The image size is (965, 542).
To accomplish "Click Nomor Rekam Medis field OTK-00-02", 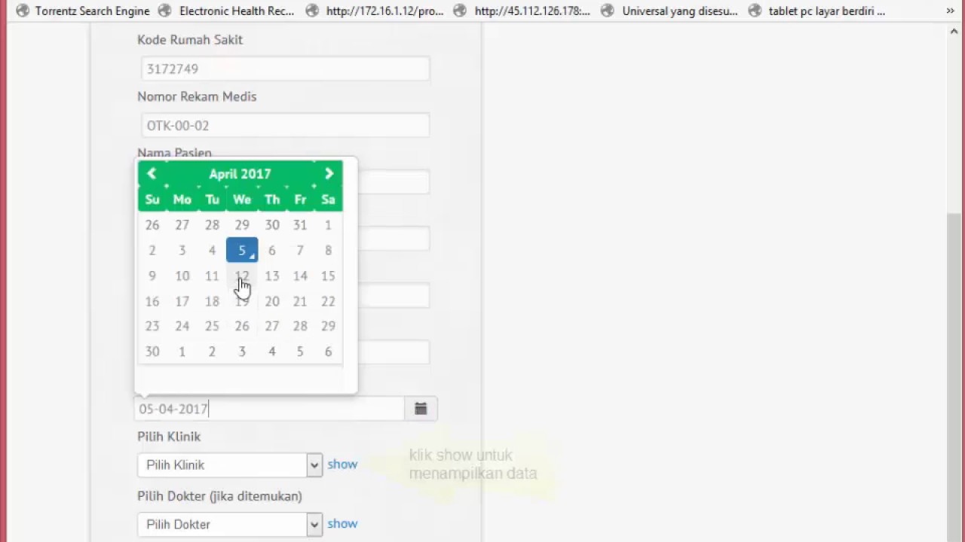I will point(285,125).
